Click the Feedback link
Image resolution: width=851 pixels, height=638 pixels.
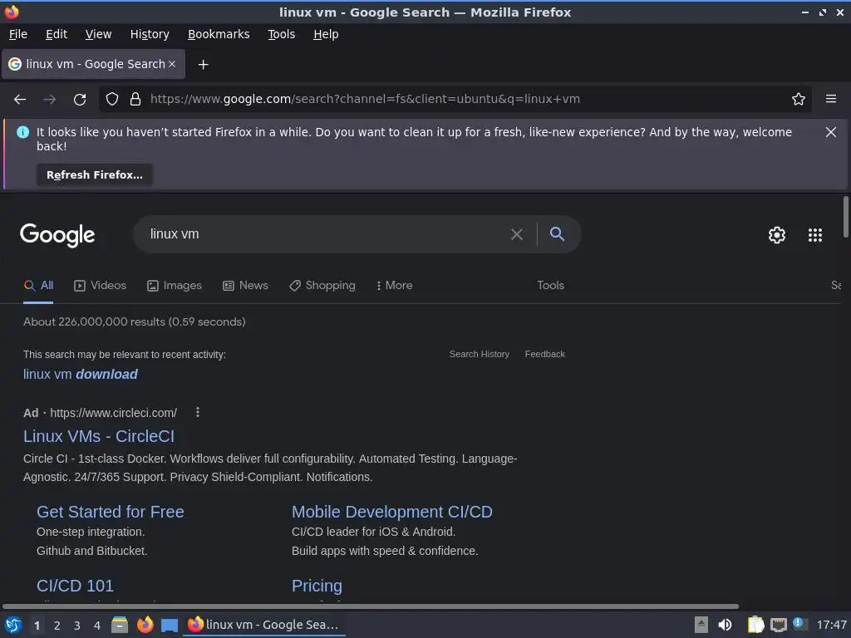point(545,354)
